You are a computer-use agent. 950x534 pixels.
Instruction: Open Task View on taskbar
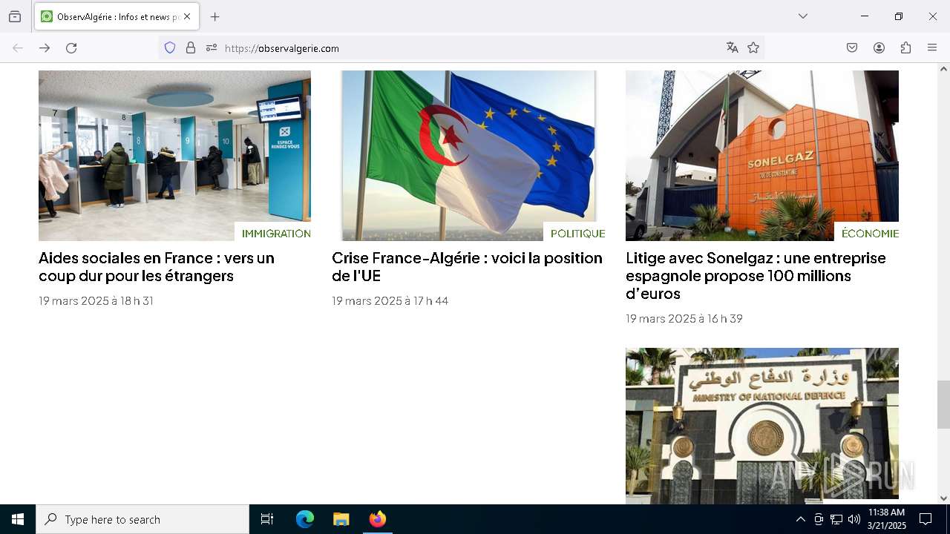click(267, 519)
